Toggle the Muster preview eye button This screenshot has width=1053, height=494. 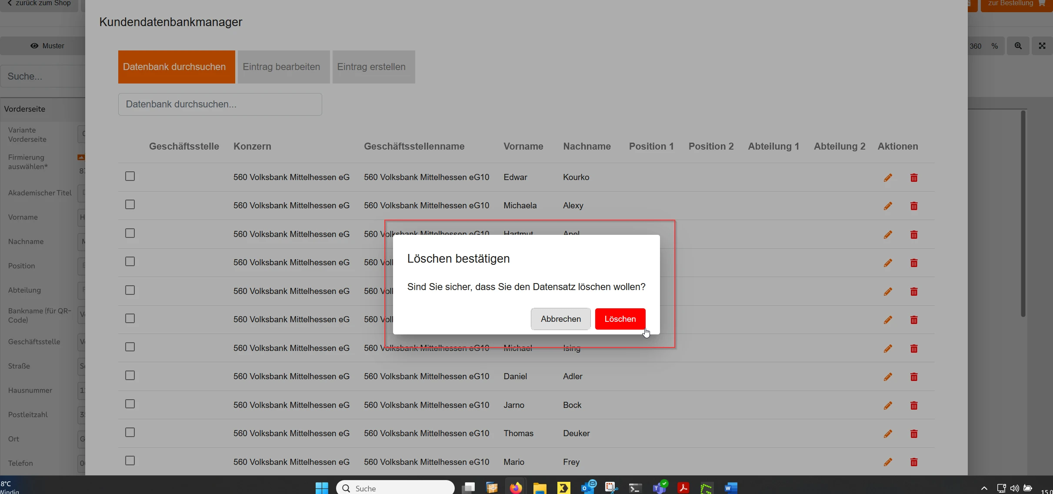47,46
